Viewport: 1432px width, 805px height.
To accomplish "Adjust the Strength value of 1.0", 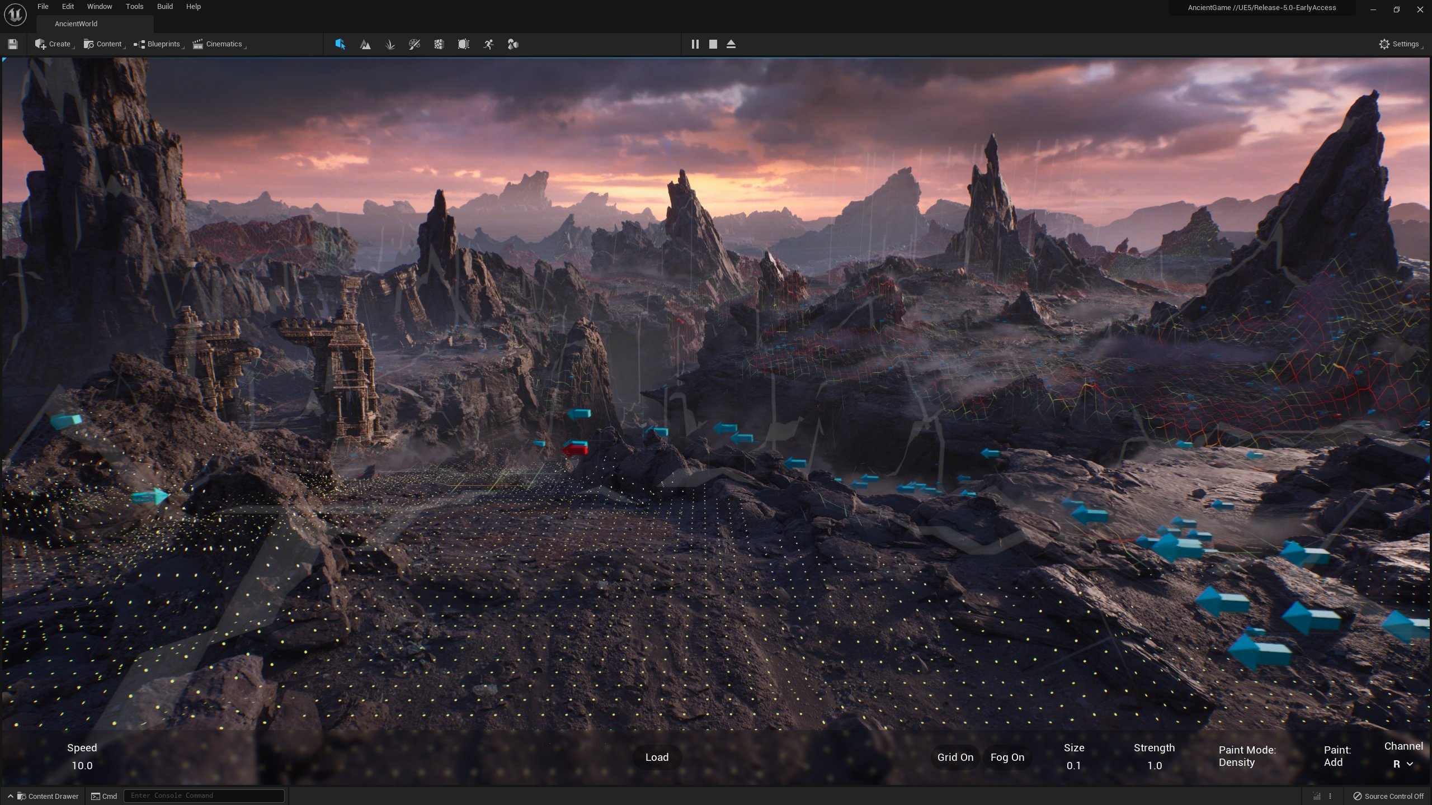I will tap(1154, 765).
